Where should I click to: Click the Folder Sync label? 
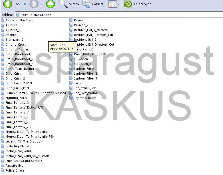pos(142,4)
